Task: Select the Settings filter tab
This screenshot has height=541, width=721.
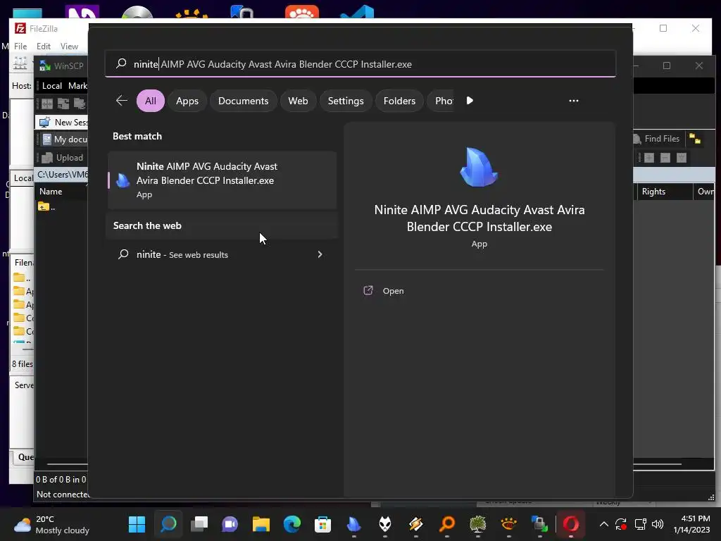Action: (x=346, y=101)
